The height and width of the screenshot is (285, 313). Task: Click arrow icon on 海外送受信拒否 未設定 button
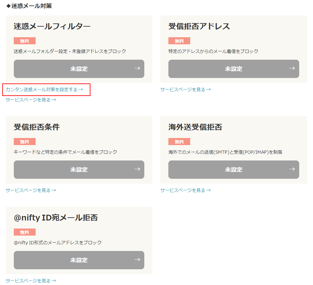pyautogui.click(x=292, y=169)
